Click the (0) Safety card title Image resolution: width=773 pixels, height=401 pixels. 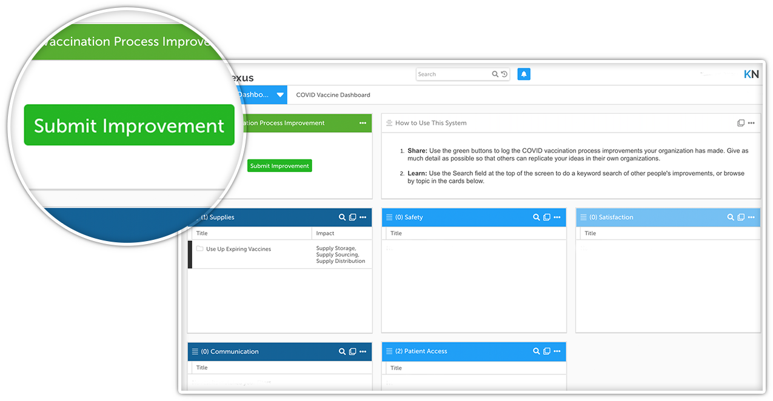pos(409,217)
